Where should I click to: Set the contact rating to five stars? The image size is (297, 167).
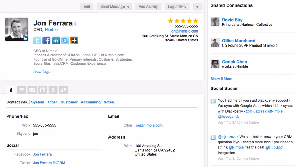click(196, 21)
